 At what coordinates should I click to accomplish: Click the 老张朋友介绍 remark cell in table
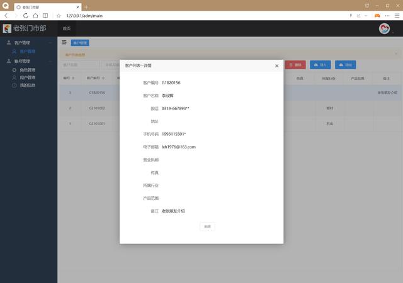387,92
